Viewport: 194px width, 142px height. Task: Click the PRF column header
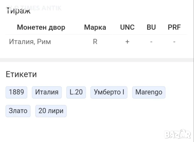(174, 27)
